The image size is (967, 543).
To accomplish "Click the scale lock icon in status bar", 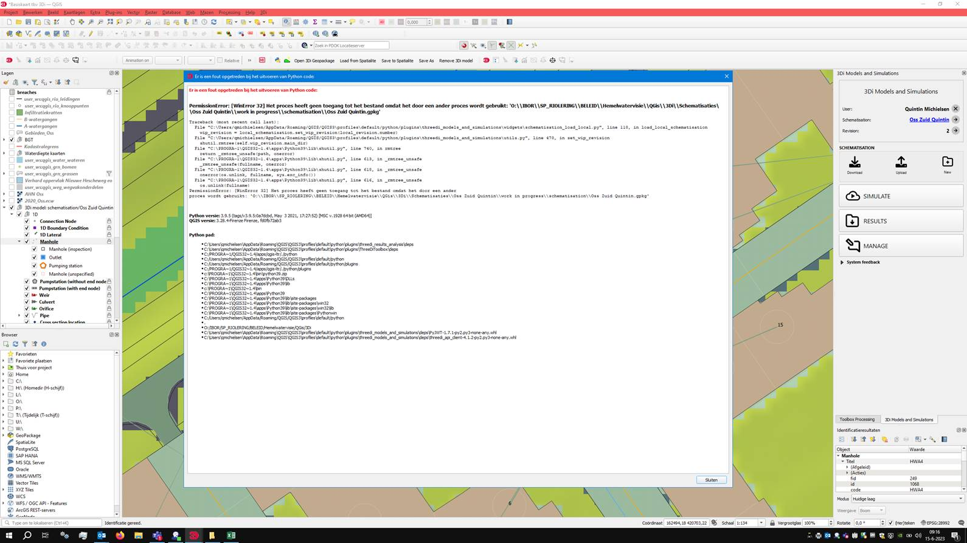I will coord(772,523).
